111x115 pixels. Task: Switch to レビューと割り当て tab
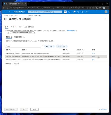(x=29, y=27)
